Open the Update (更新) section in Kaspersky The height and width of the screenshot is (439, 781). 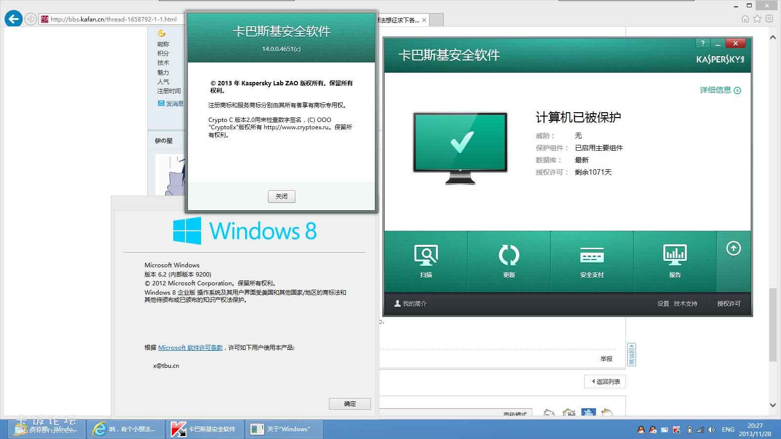click(x=509, y=261)
